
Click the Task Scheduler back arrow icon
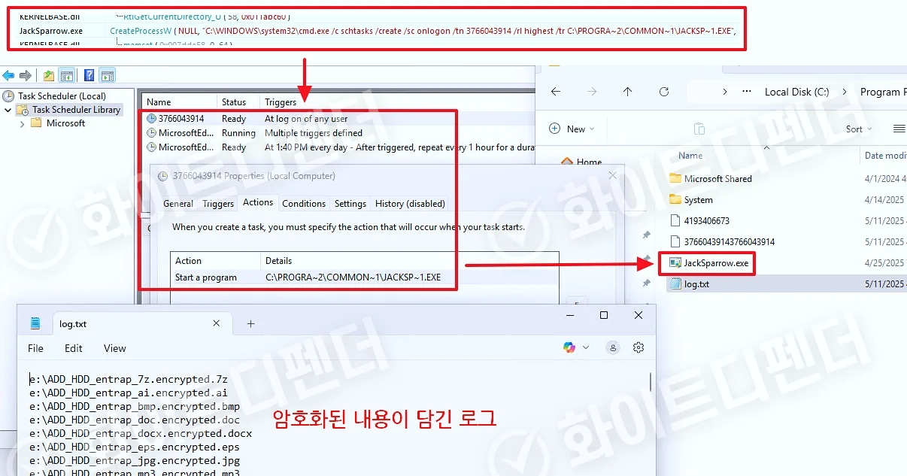pyautogui.click(x=8, y=75)
